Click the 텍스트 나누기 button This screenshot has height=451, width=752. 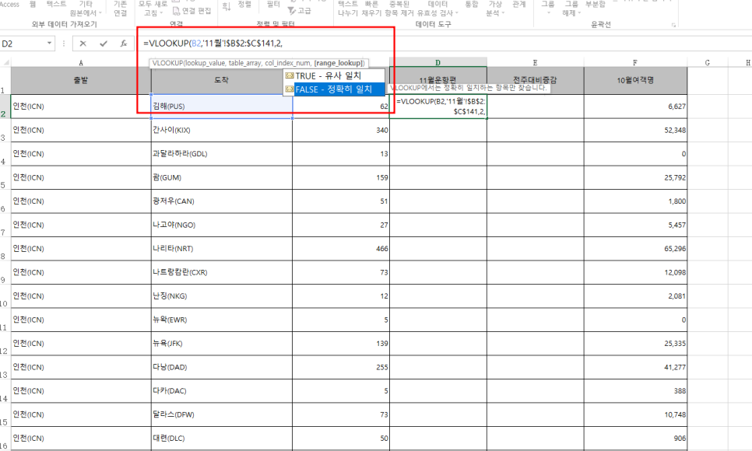(348, 8)
